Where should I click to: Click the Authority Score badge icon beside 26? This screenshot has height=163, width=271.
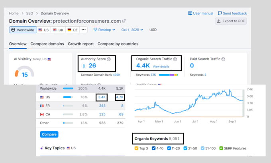84,66
